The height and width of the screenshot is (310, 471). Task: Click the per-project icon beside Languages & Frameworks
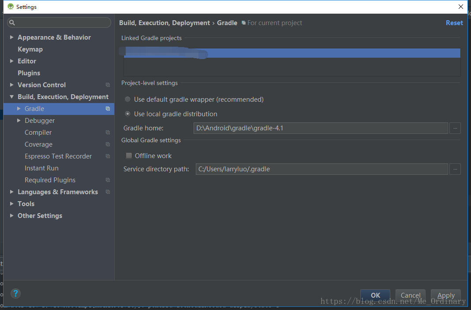(x=108, y=192)
